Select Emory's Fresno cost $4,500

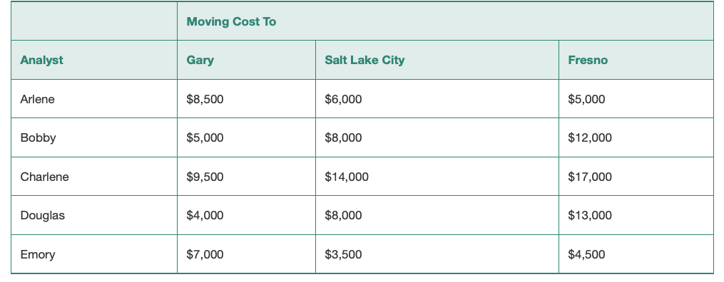[x=587, y=254]
